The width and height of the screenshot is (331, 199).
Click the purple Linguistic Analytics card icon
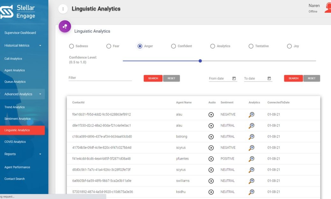tap(65, 26)
